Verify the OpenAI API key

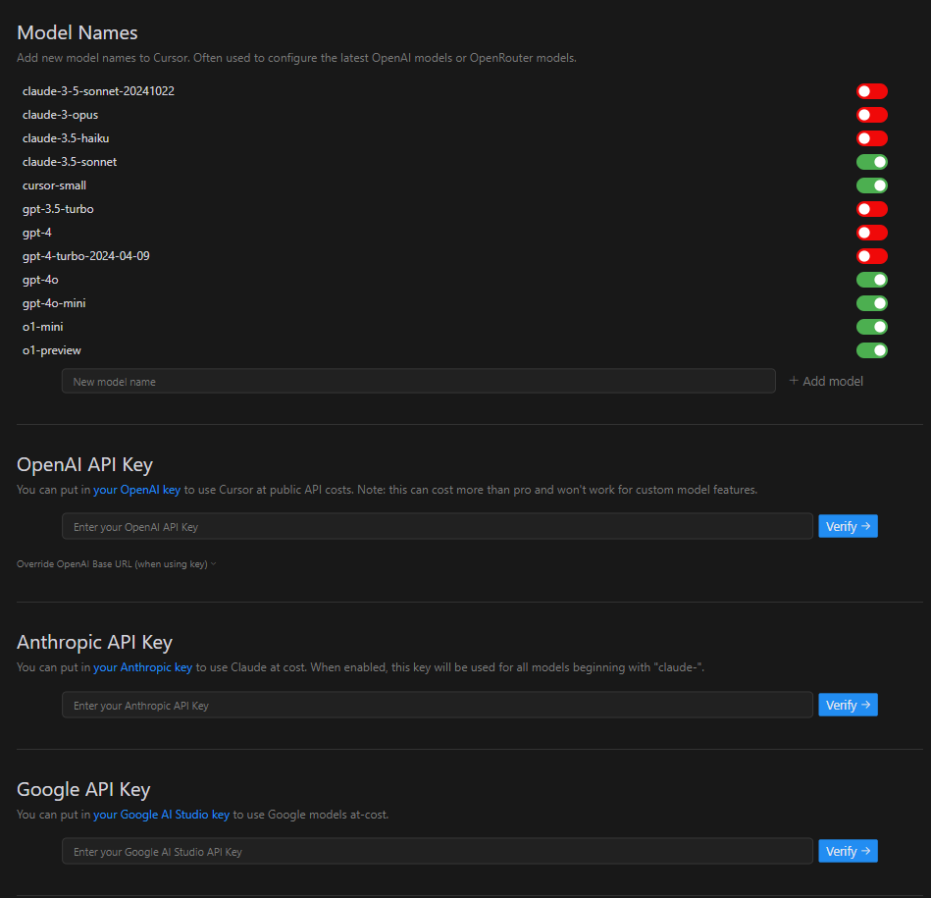848,527
